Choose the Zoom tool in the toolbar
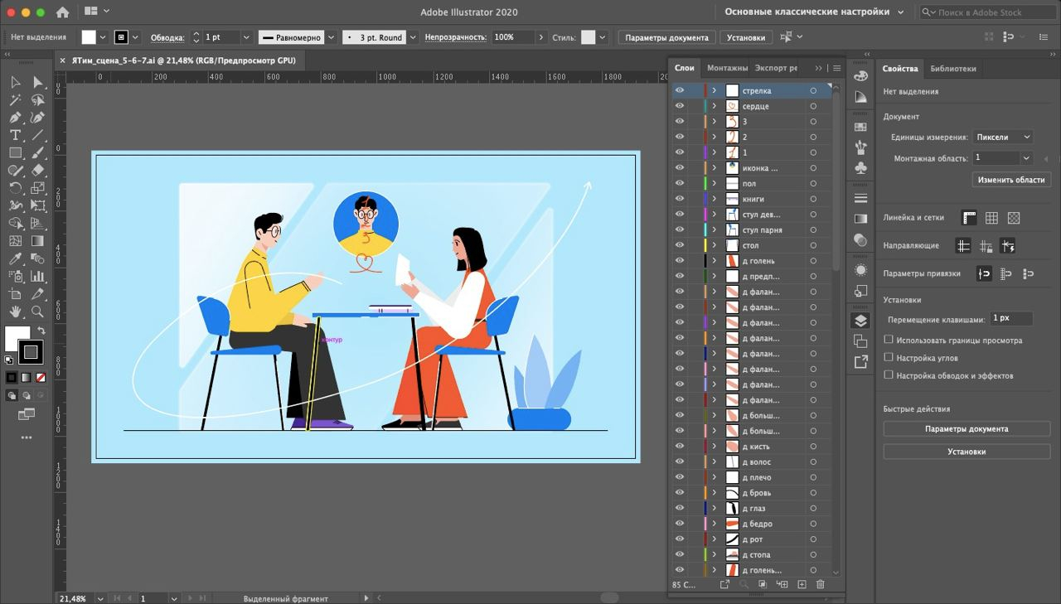Viewport: 1061px width, 604px height. point(37,312)
